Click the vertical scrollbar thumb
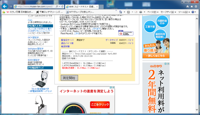This screenshot has height=115, width=200. (x=197, y=57)
